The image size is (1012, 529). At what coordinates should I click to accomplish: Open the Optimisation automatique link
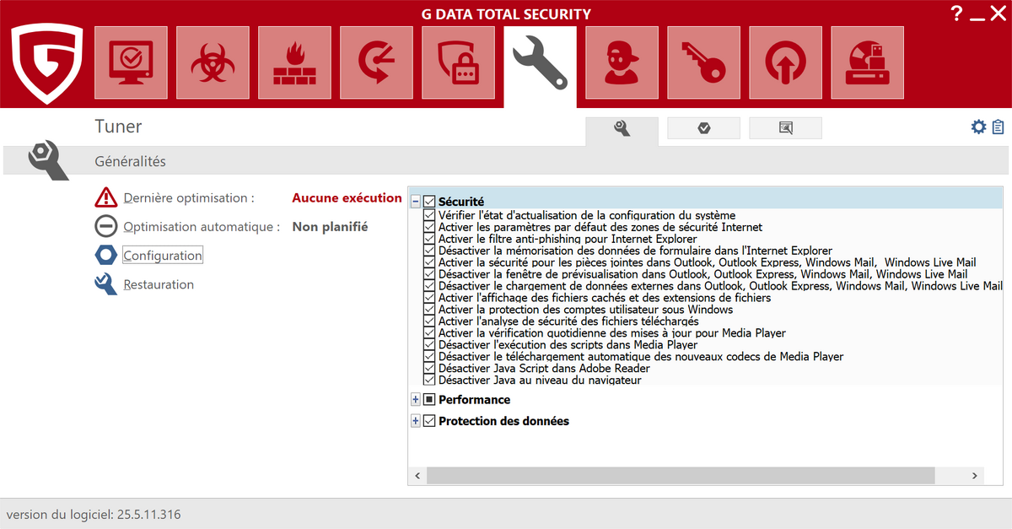pos(202,227)
